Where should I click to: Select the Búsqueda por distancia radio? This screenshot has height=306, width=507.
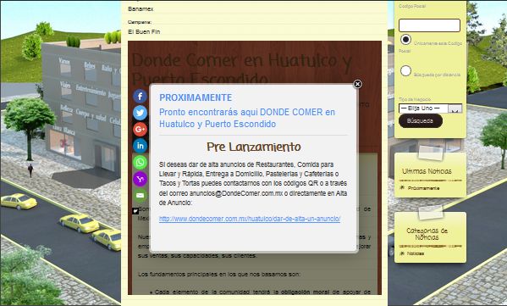tap(405, 71)
